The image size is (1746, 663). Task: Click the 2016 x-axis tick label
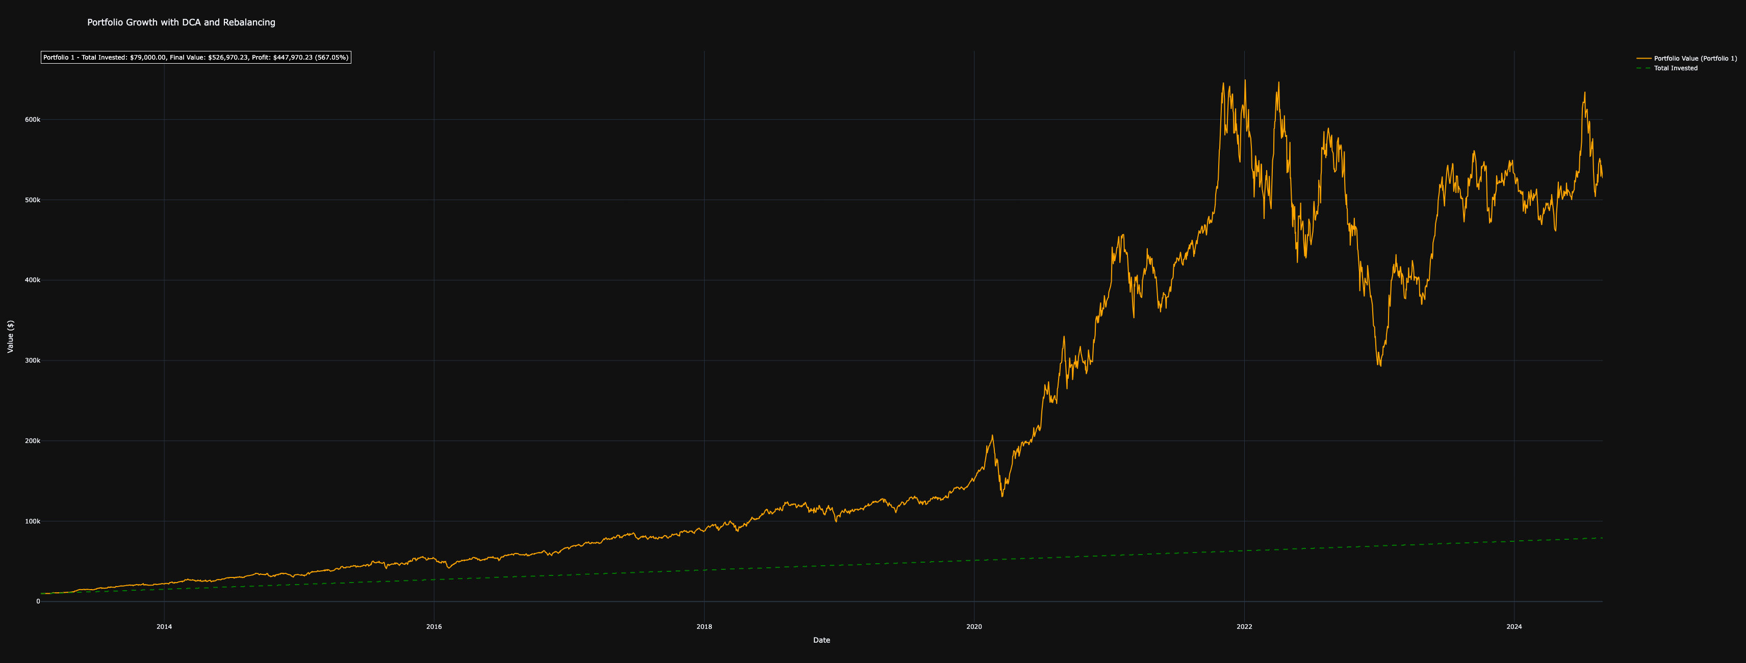tap(434, 627)
